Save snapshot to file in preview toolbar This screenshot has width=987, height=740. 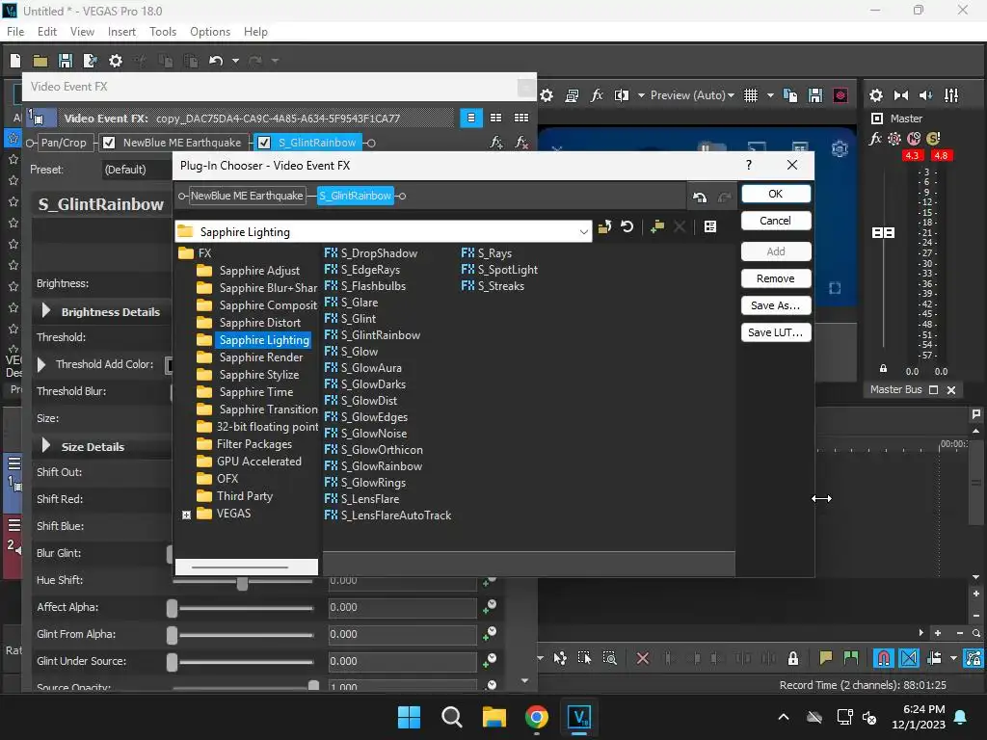[815, 95]
